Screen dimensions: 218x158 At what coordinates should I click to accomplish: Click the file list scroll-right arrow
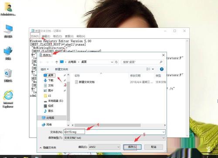(x=165, y=125)
